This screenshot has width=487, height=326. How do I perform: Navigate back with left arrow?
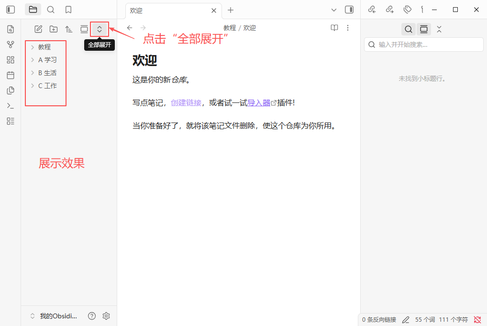click(130, 28)
